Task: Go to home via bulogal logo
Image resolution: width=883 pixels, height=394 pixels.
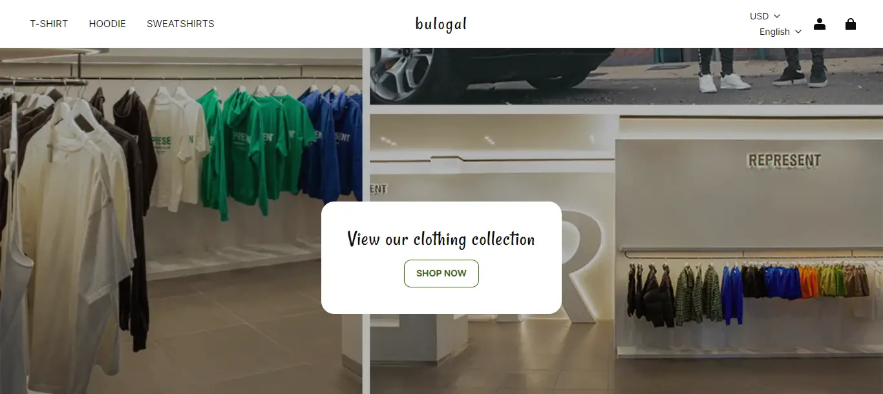Action: coord(441,24)
